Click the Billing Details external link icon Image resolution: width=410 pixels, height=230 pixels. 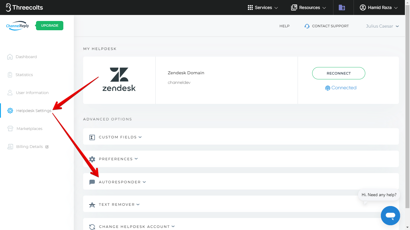pos(47,147)
